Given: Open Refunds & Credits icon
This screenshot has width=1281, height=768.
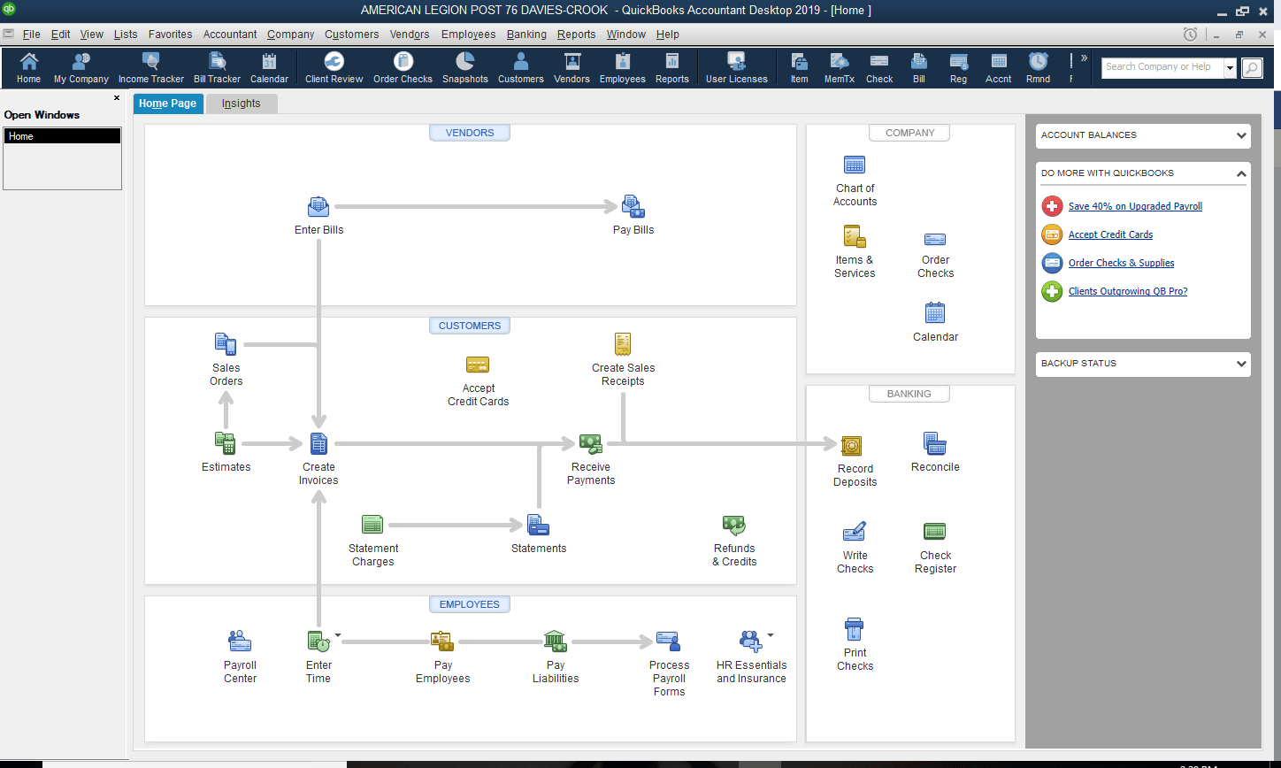Looking at the screenshot, I should click(x=733, y=526).
